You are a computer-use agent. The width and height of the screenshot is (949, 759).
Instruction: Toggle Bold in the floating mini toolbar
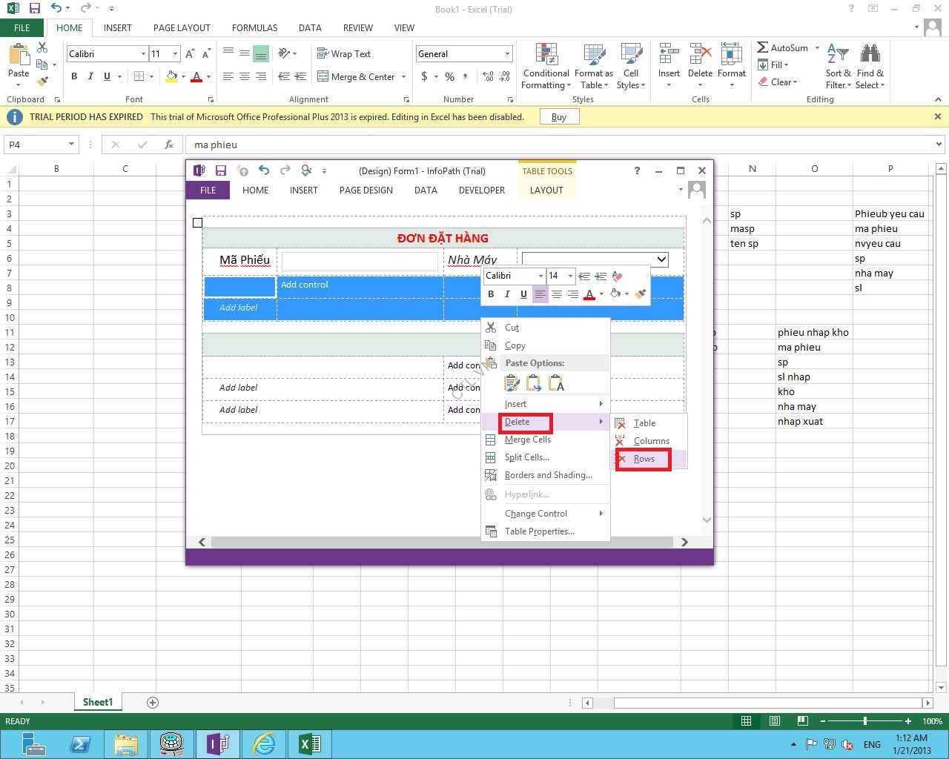point(491,294)
